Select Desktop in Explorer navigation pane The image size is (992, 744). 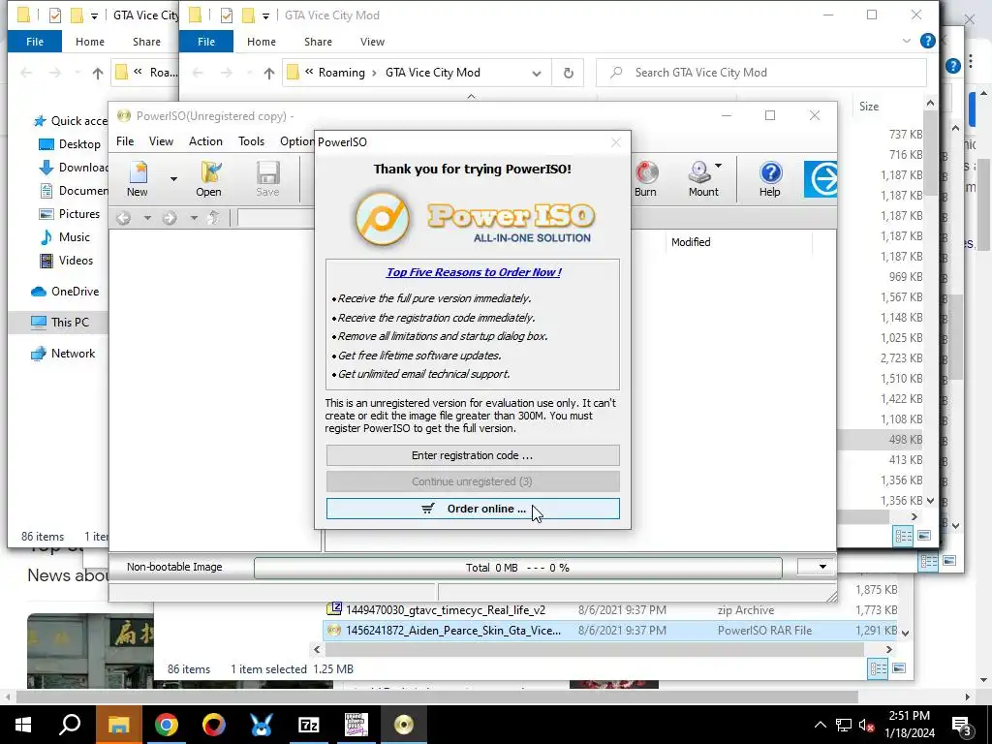point(70,144)
